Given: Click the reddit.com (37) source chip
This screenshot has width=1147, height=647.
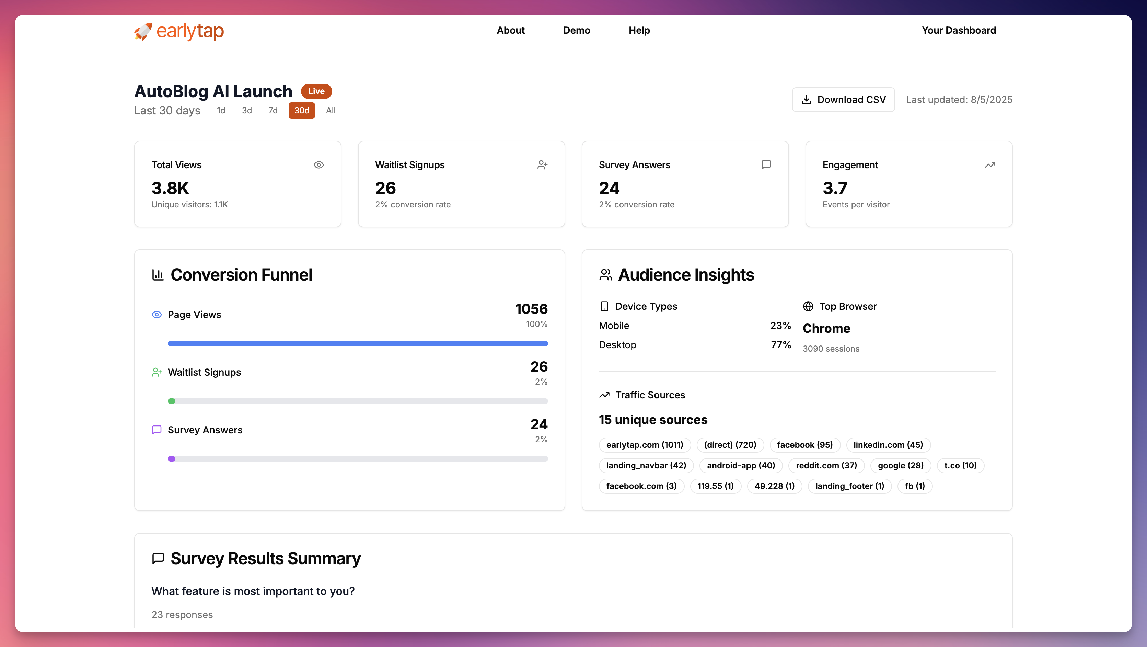Looking at the screenshot, I should pos(826,465).
